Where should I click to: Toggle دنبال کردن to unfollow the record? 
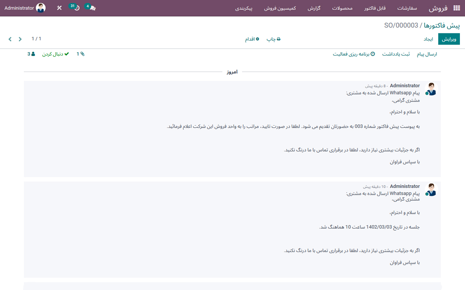pyautogui.click(x=55, y=54)
